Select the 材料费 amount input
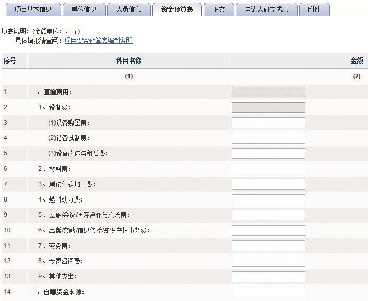 [268, 169]
